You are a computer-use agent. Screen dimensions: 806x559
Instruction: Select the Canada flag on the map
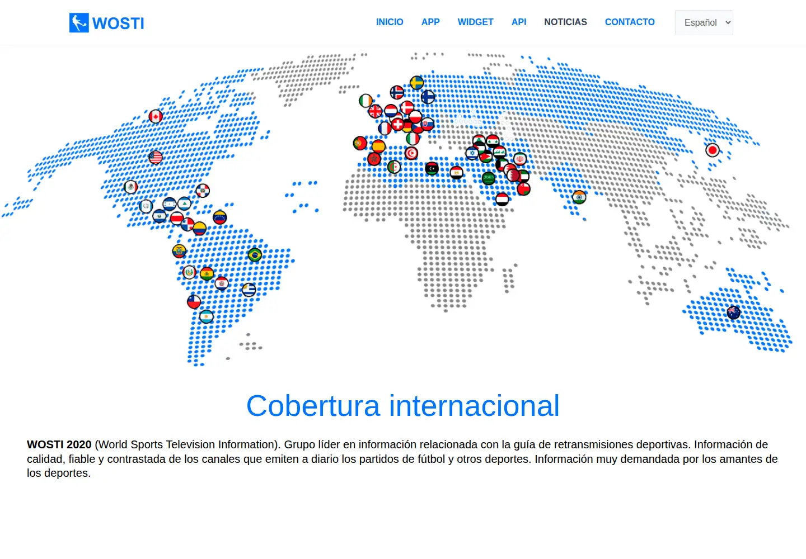(156, 116)
